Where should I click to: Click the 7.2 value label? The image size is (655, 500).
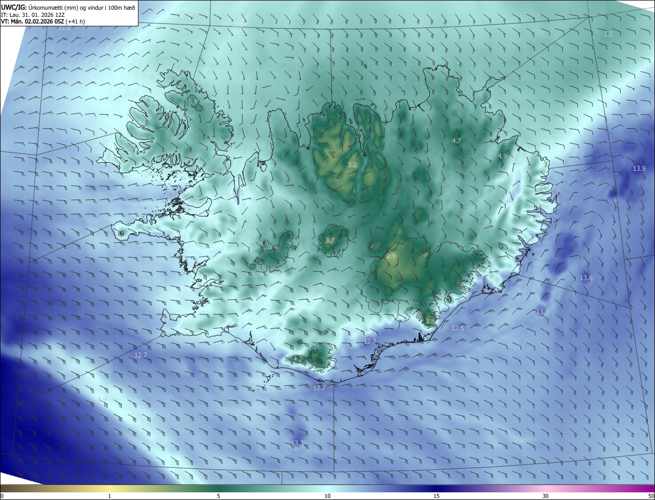[x=607, y=34]
